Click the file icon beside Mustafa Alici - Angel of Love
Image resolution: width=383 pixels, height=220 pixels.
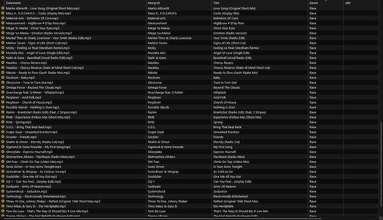pyautogui.click(x=3, y=53)
